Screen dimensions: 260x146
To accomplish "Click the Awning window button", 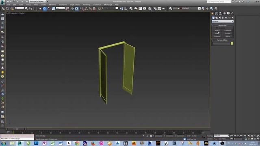I will (217, 31).
